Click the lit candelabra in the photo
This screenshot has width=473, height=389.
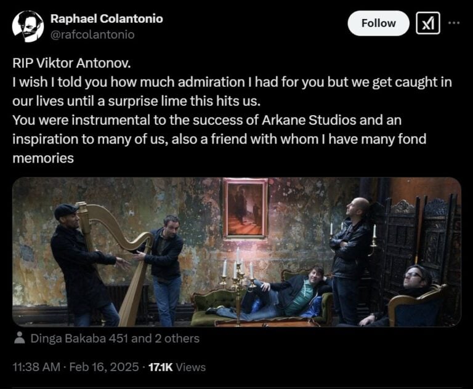pyautogui.click(x=238, y=276)
